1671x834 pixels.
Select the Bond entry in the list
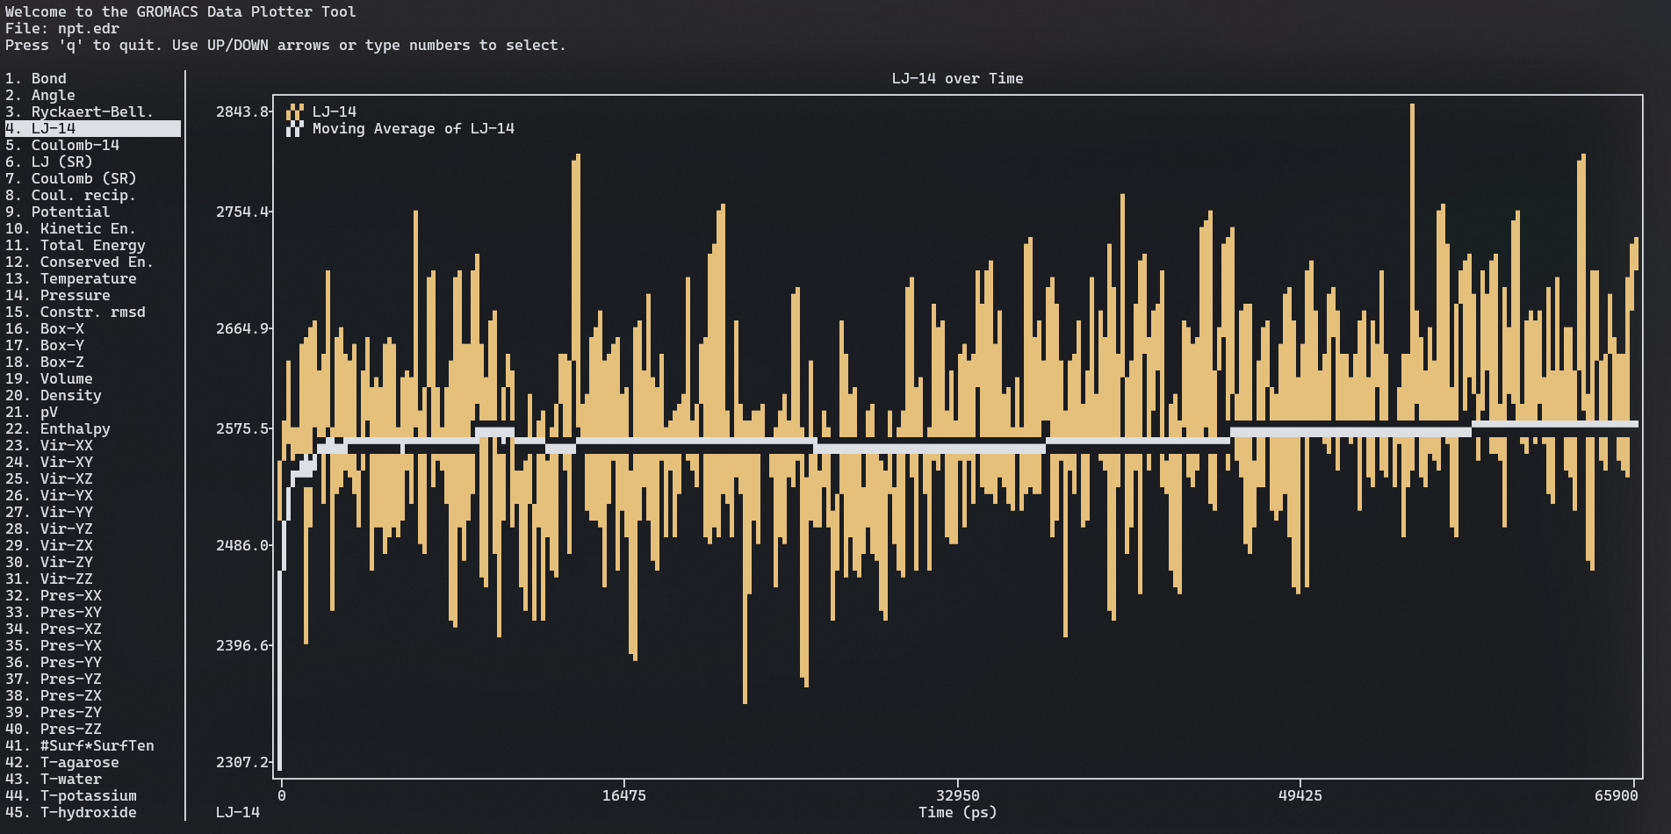point(36,78)
